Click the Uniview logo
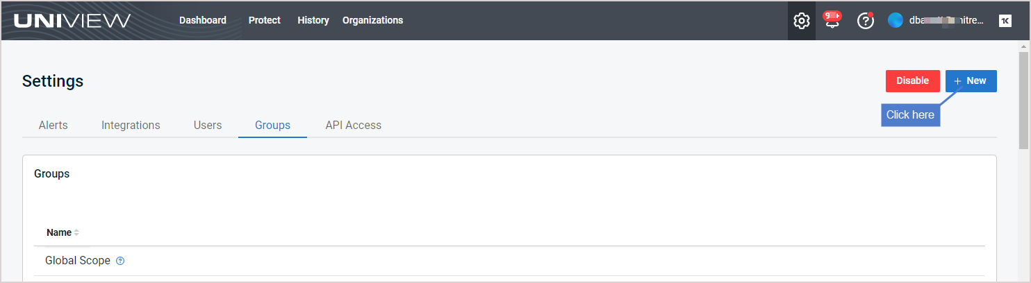The height and width of the screenshot is (283, 1031). (72, 20)
